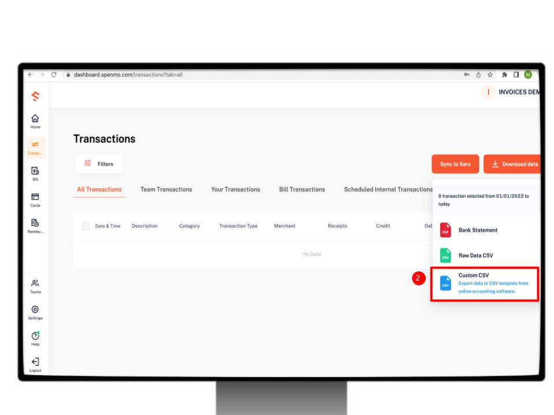Click the Transactions page heading
Viewport: 554px width, 415px height.
(104, 139)
